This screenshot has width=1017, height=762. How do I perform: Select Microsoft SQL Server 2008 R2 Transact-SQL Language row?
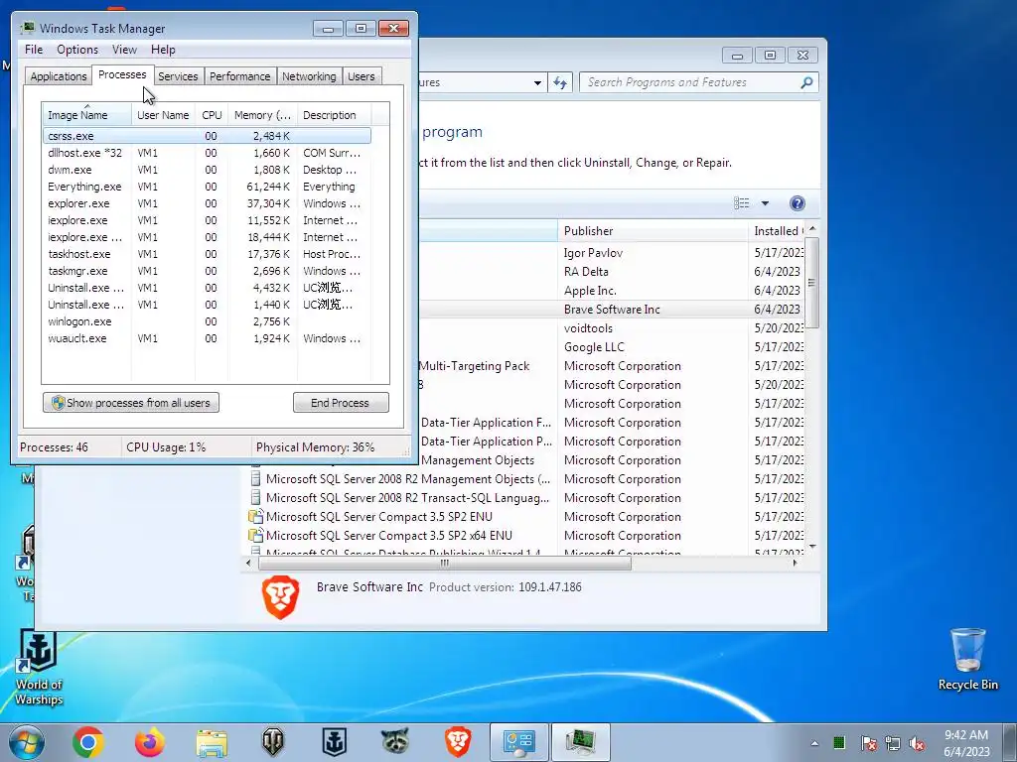407,498
